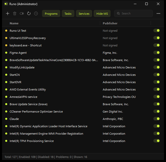Click the enable/disable switch toolbar icon
Image resolution: width=166 pixels, height=162 pixels.
click(x=22, y=14)
